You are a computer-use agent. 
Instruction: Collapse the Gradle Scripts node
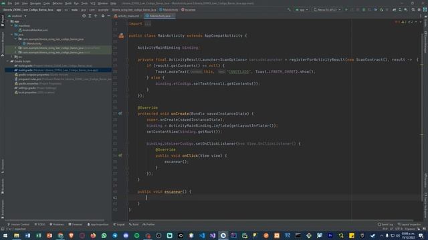pos(7,61)
